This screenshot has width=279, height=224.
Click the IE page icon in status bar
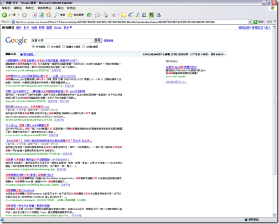coord(2,220)
